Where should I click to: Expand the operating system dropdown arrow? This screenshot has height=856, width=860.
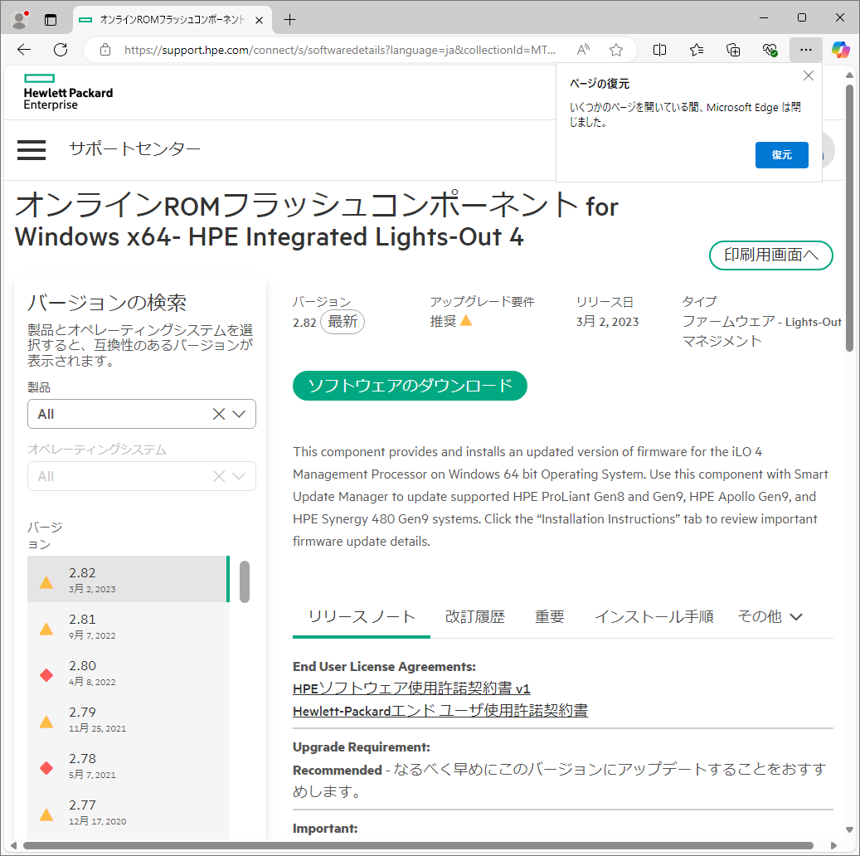tap(239, 476)
